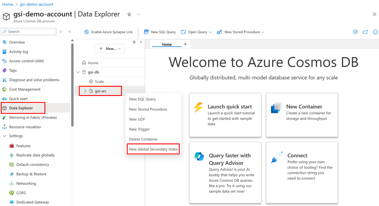Choose New Trigger menu entry

click(x=139, y=129)
